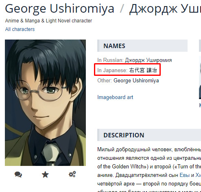This screenshot has width=201, height=192.
Task: Open the gears settings icon under portrait
Action: (72, 174)
